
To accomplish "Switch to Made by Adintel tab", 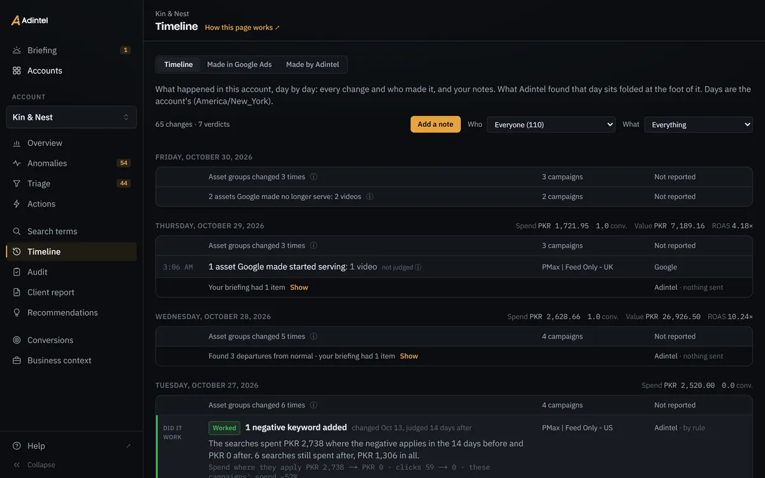I will pos(313,64).
